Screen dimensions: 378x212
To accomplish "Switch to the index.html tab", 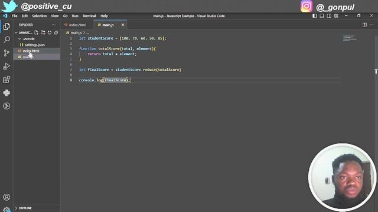I will pyautogui.click(x=77, y=25).
